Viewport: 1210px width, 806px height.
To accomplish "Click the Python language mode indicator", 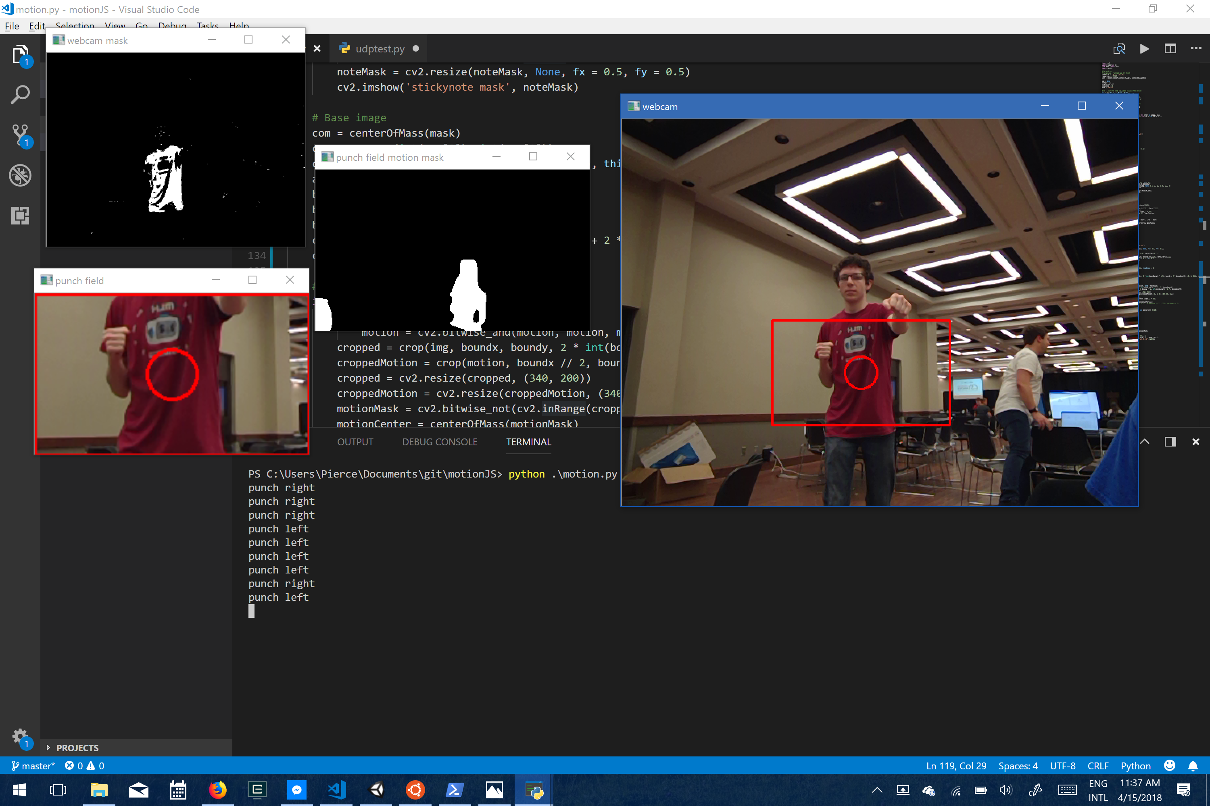I will 1135,766.
